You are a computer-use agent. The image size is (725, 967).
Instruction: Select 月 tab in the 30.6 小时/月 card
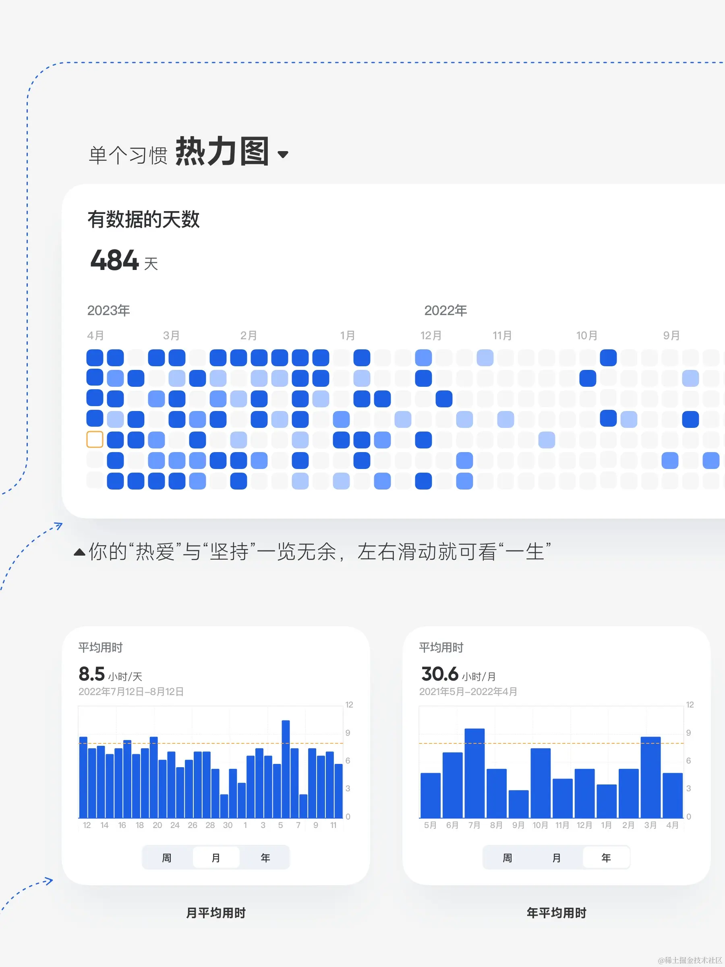(x=556, y=858)
